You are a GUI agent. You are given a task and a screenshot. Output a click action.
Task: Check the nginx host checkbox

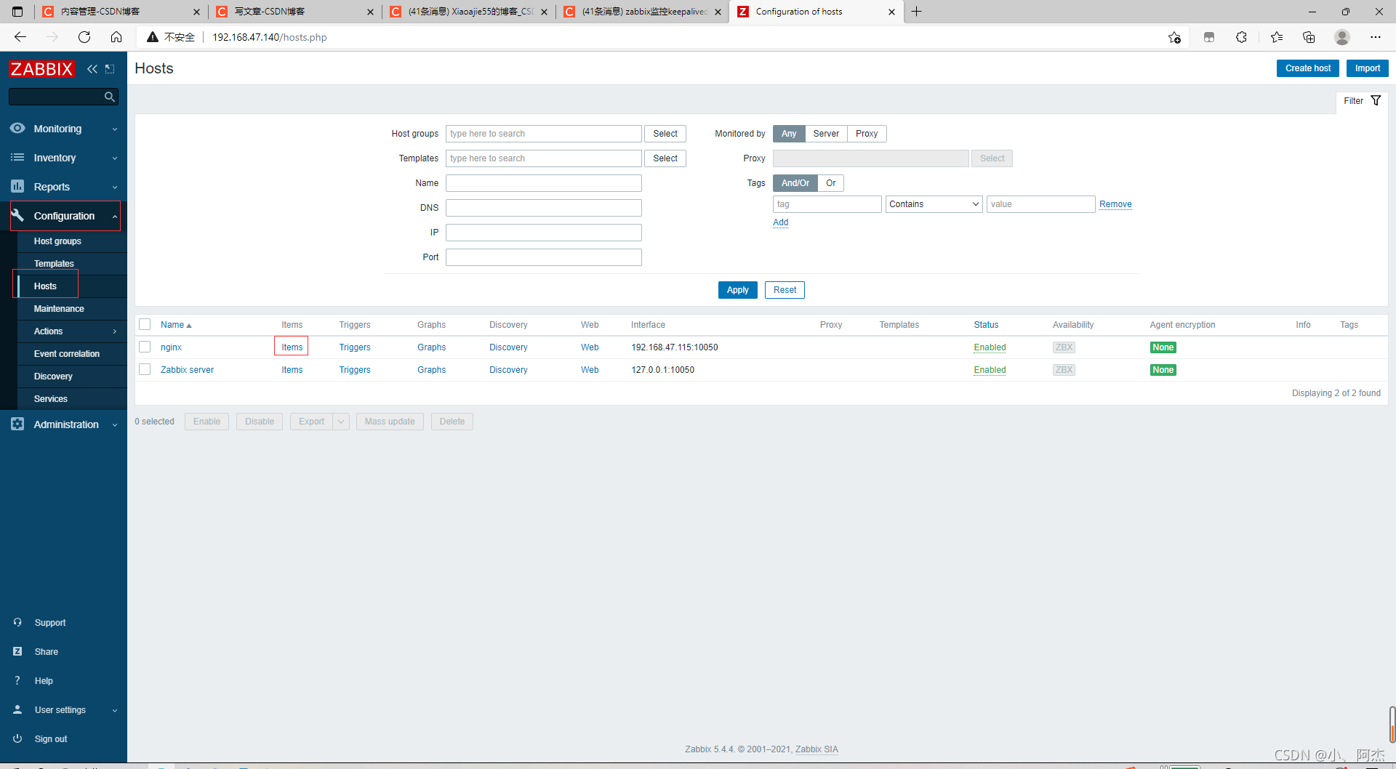pos(145,347)
